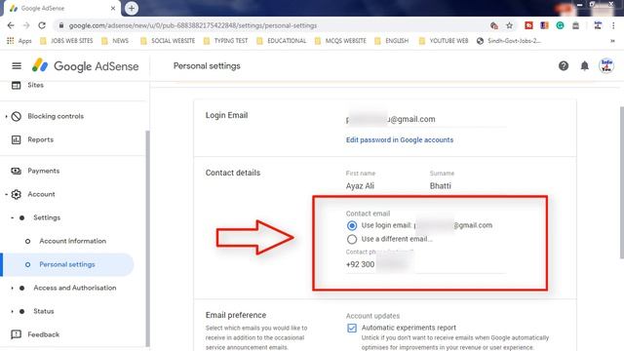Open a new browser tab
The height and width of the screenshot is (351, 624).
point(132,8)
